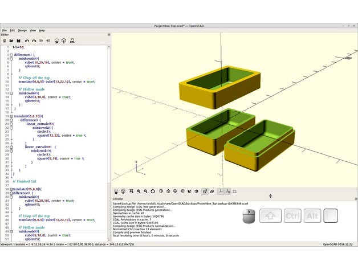Collapse the fold marker at line 49
The width and height of the screenshot is (358, 269).
[x=11, y=231]
